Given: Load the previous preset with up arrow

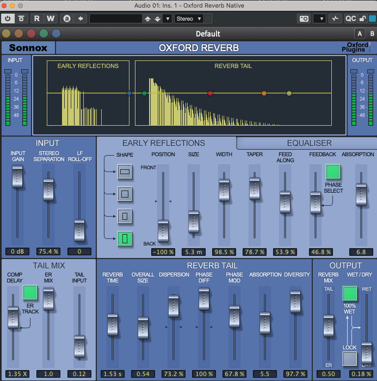Looking at the screenshot, I should [x=147, y=19].
